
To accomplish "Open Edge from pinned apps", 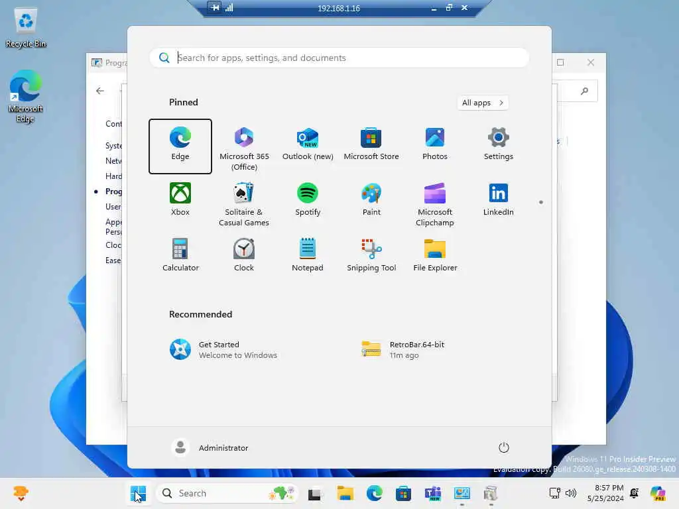I will tap(180, 146).
